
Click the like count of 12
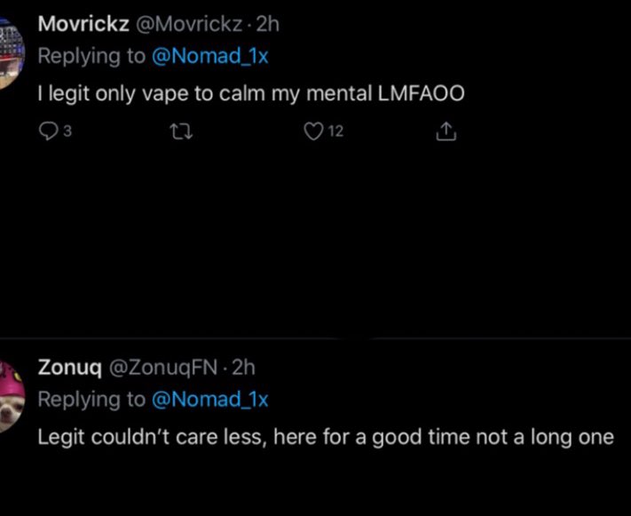point(335,133)
